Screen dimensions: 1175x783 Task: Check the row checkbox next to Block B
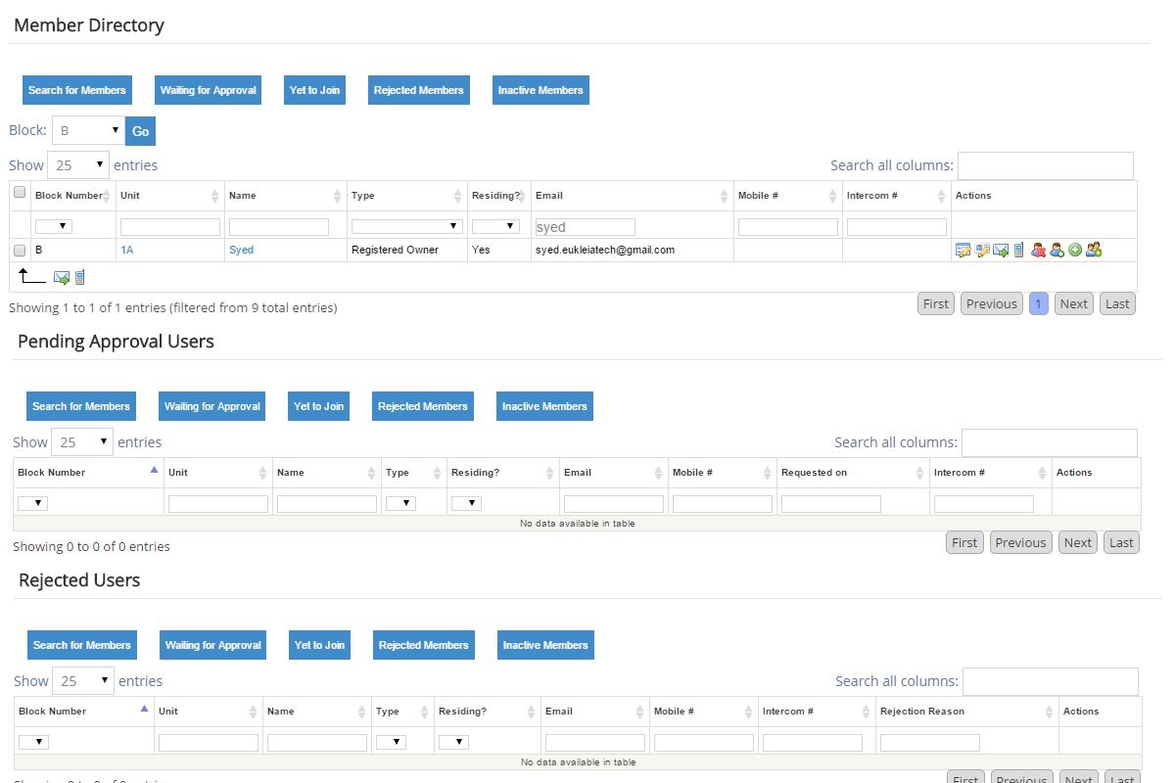point(18,250)
